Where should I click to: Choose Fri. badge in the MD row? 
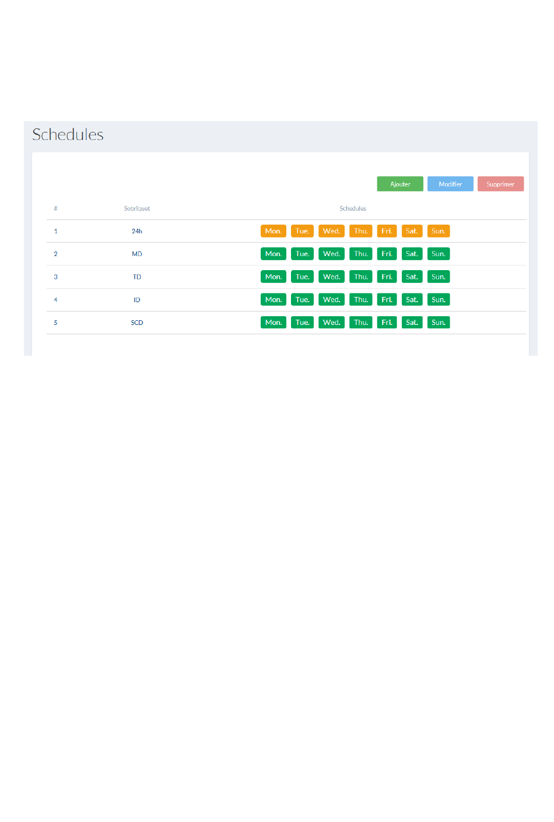[387, 254]
